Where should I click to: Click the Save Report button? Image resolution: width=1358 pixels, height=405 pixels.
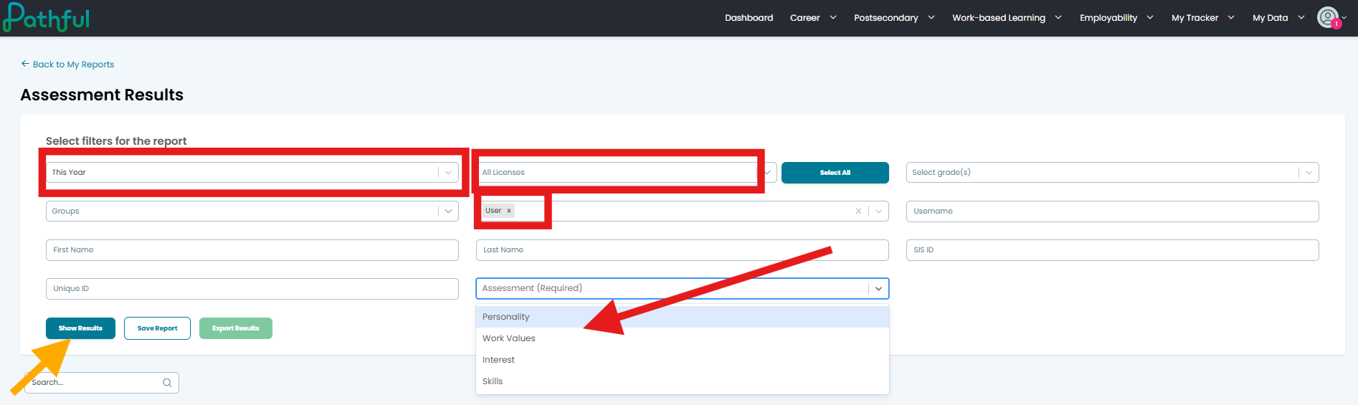[157, 328]
